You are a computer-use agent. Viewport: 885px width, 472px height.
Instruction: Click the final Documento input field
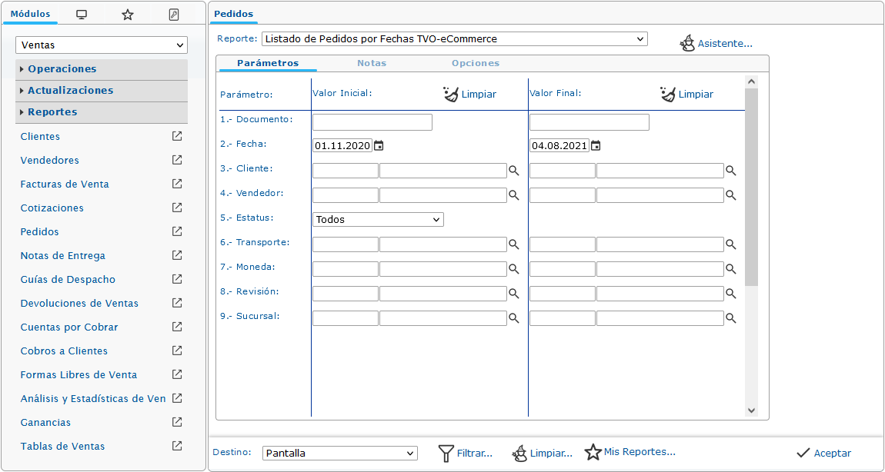(x=589, y=122)
